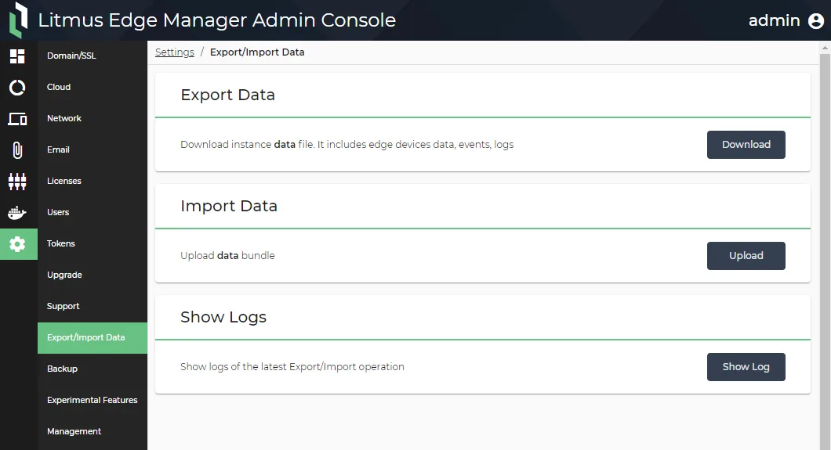The width and height of the screenshot is (831, 450).
Task: Select the settings gear icon in sidebar
Action: tap(19, 243)
